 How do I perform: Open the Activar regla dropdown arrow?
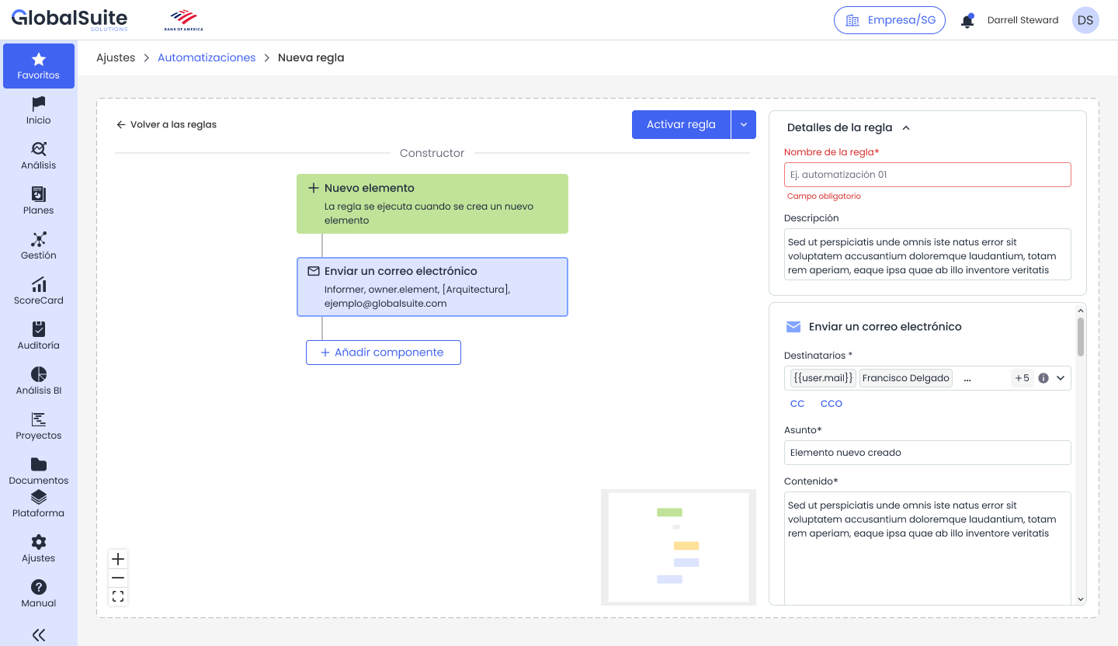click(744, 125)
